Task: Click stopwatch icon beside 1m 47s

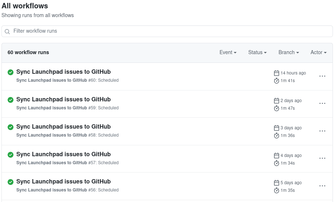Action: click(277, 108)
